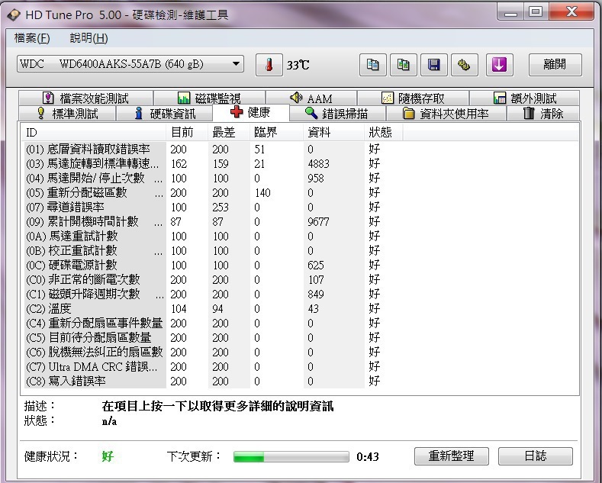Viewport: 602px width, 483px height.
Task: Close the HD Tune Pro window
Action: [x=571, y=12]
